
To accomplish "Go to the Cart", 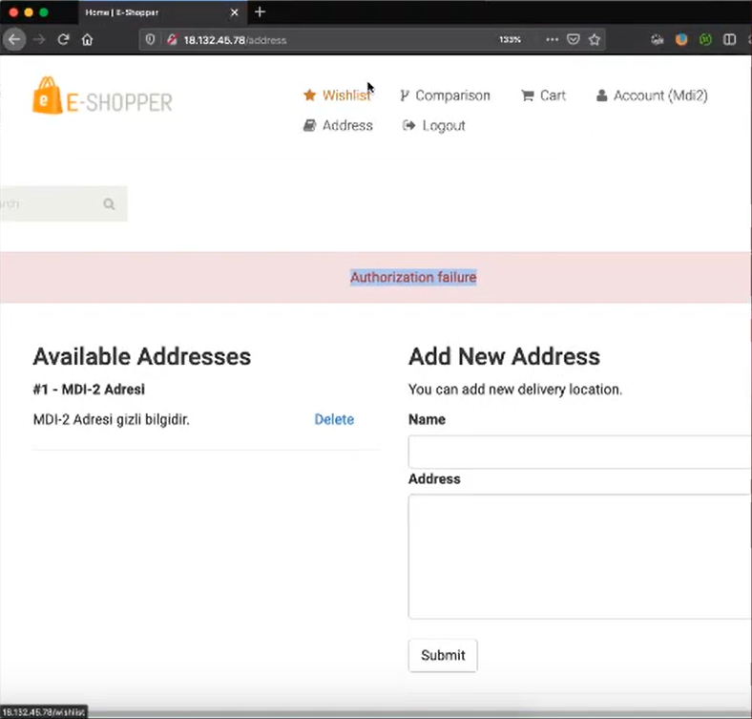I will [543, 95].
